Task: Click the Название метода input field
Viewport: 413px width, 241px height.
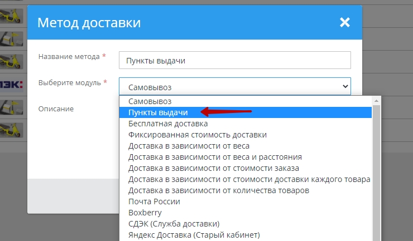Action: pos(234,60)
